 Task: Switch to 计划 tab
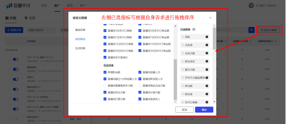[x=10, y=18]
